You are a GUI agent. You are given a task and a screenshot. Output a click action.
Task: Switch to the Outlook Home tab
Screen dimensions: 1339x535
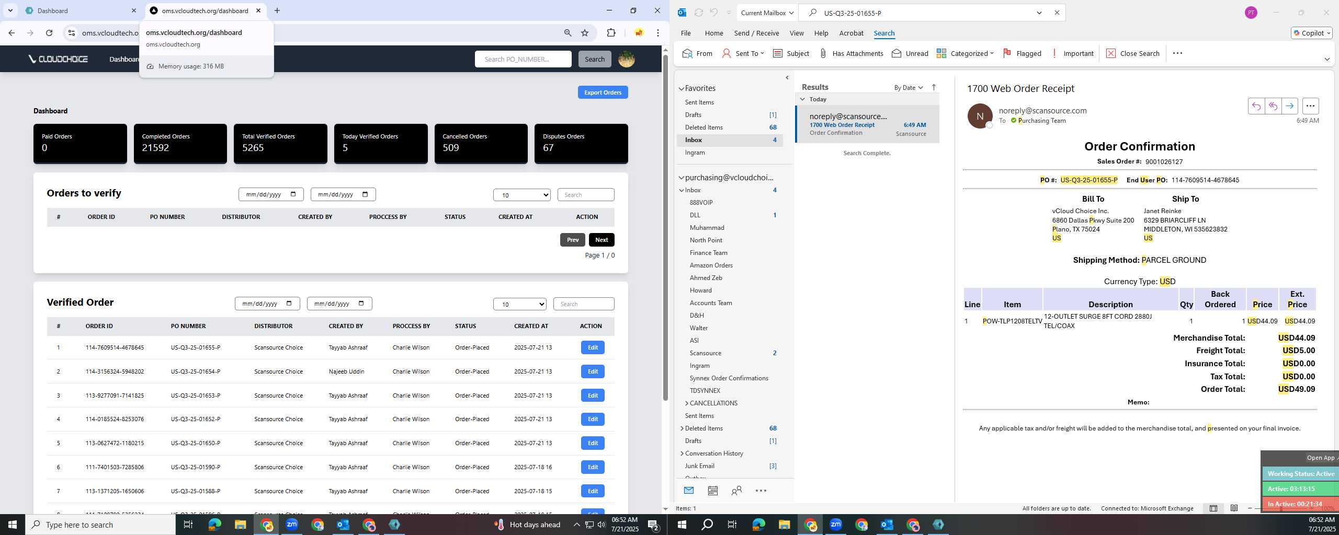click(713, 33)
